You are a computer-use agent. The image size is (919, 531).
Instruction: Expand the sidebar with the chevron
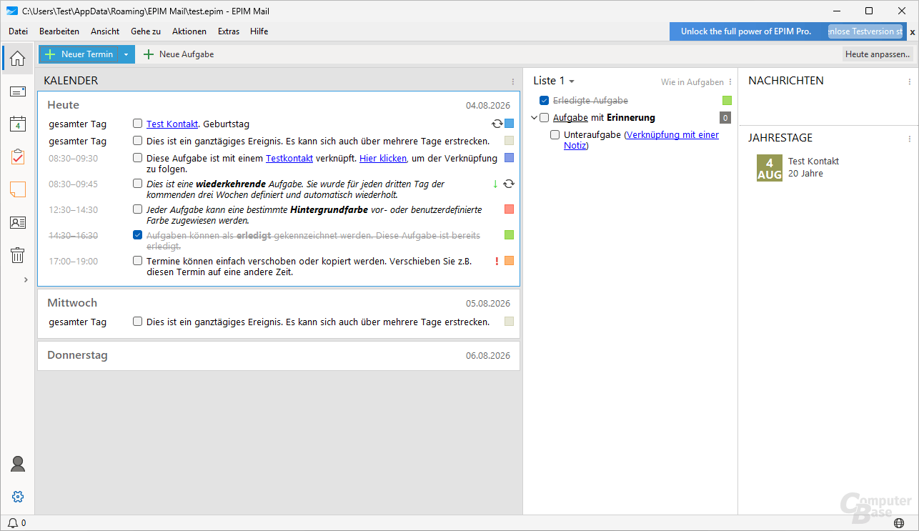tap(26, 279)
